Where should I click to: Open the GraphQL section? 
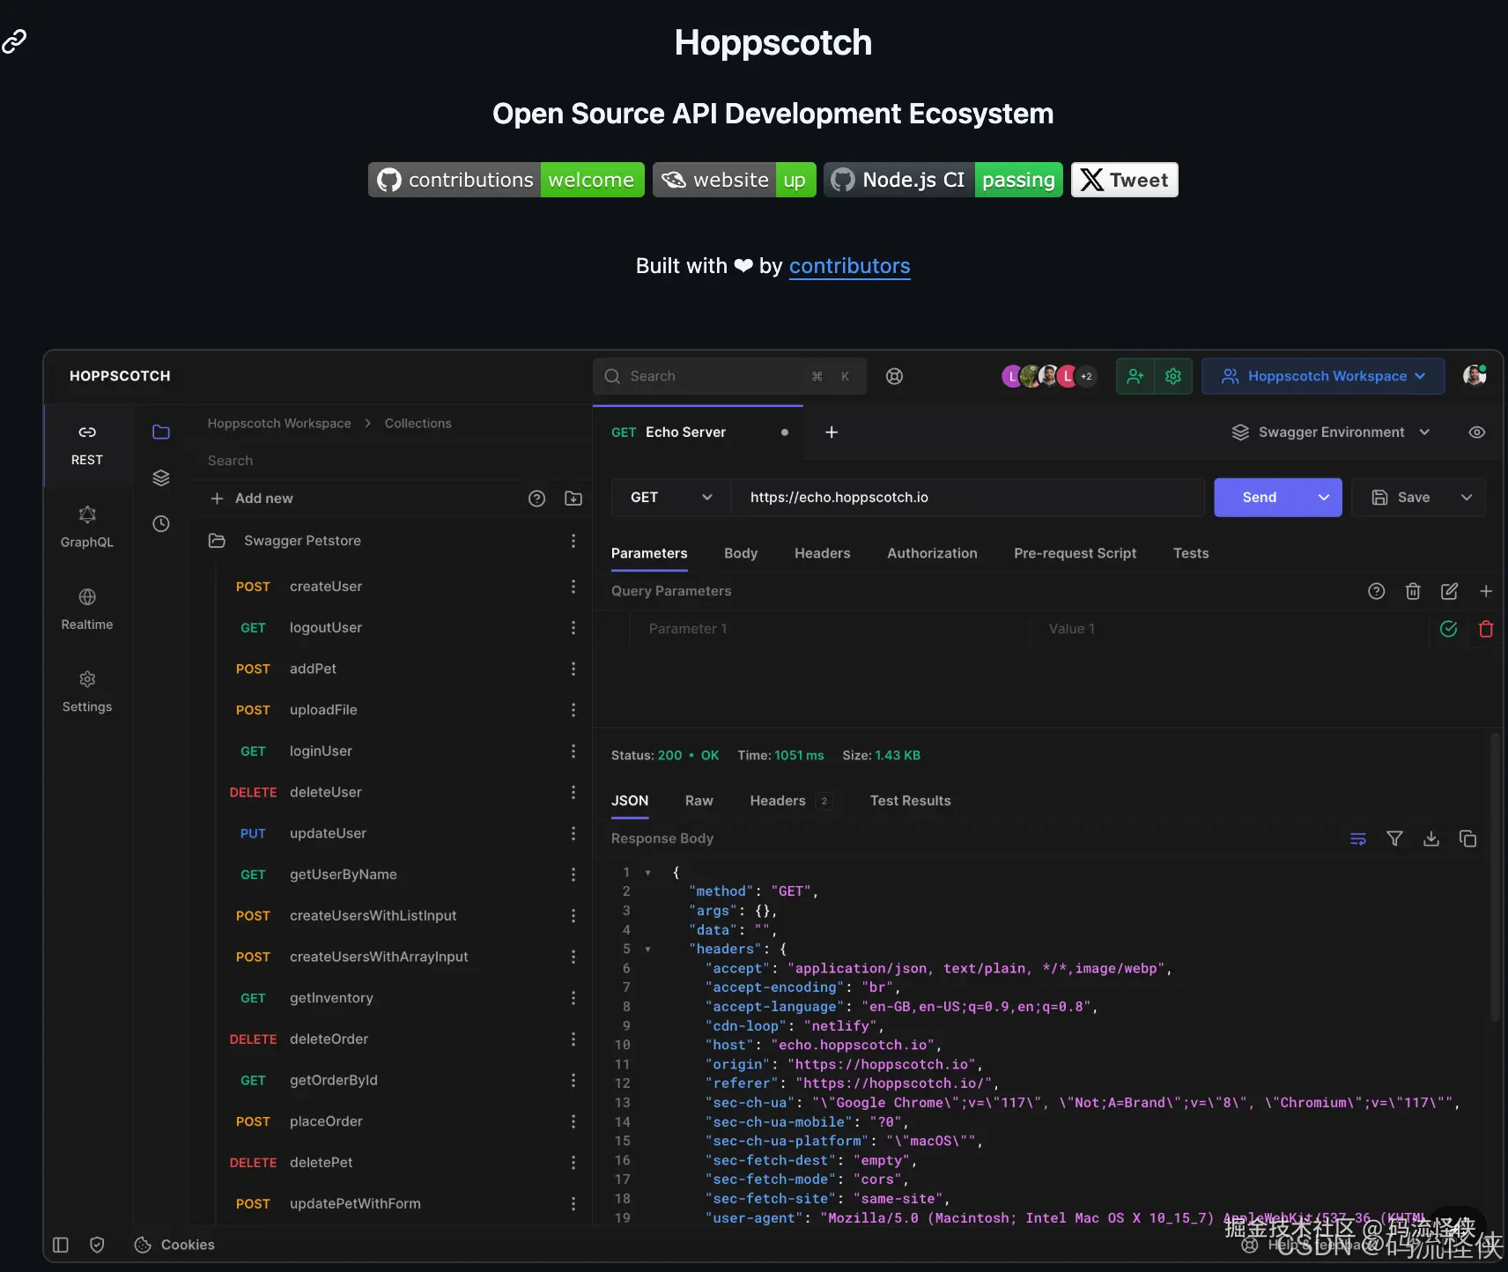(x=87, y=527)
